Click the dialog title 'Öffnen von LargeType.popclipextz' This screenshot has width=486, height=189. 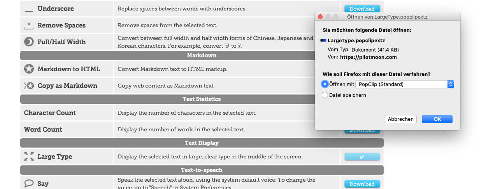(387, 17)
